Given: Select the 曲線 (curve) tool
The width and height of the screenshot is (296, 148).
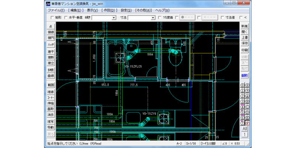Looking at the screenshot, I should click(51, 76).
